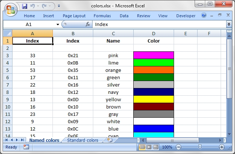Switch to Standard colors sheet
This screenshot has height=154, width=235.
coord(83,140)
